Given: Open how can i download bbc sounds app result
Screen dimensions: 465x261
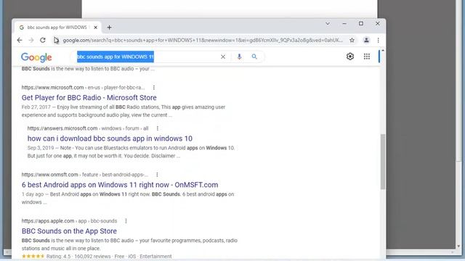Looking at the screenshot, I should [x=110, y=138].
